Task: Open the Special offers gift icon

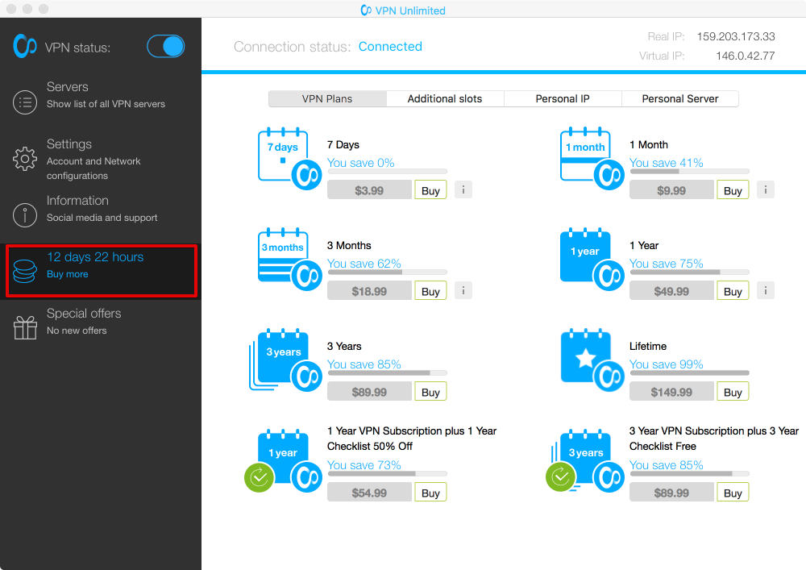Action: pyautogui.click(x=25, y=327)
